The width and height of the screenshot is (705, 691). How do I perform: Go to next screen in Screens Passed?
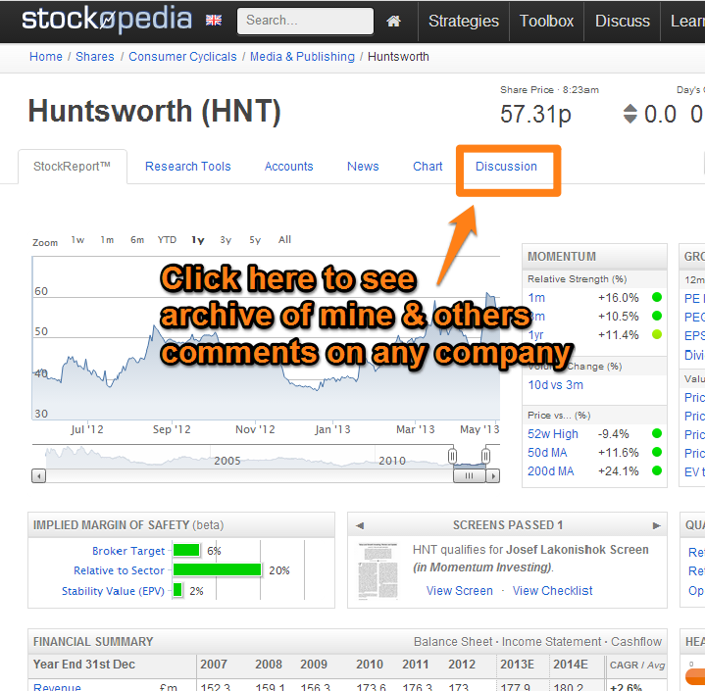pyautogui.click(x=656, y=525)
